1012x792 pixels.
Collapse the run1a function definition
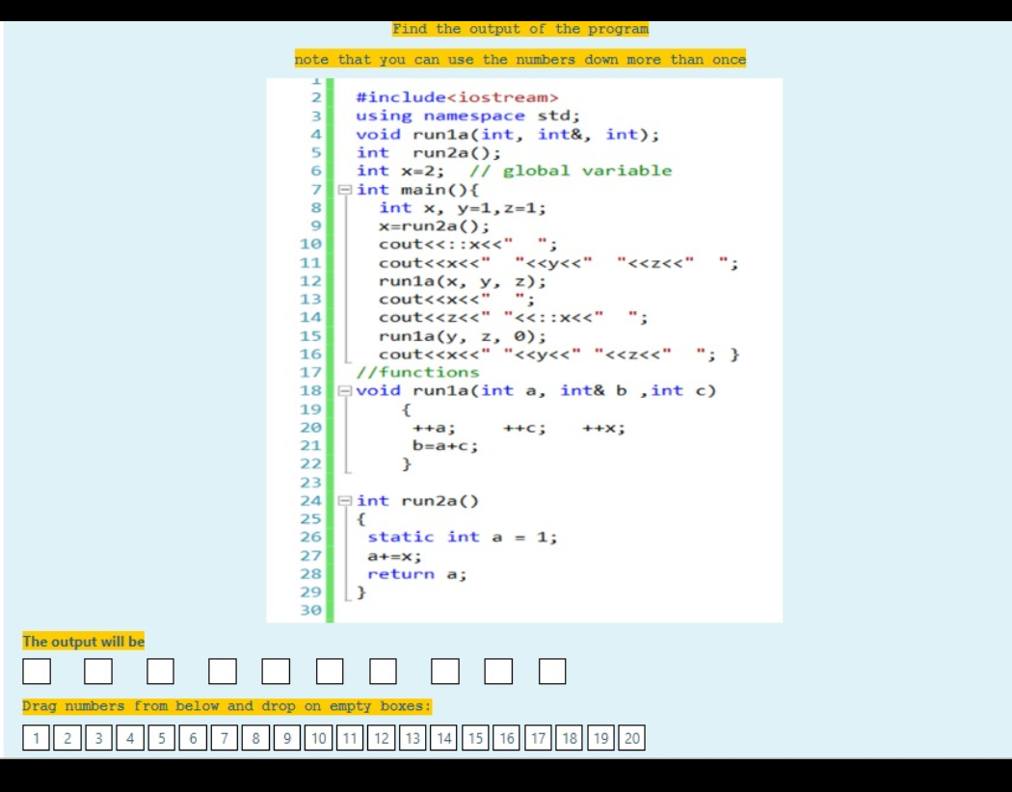tap(347, 390)
